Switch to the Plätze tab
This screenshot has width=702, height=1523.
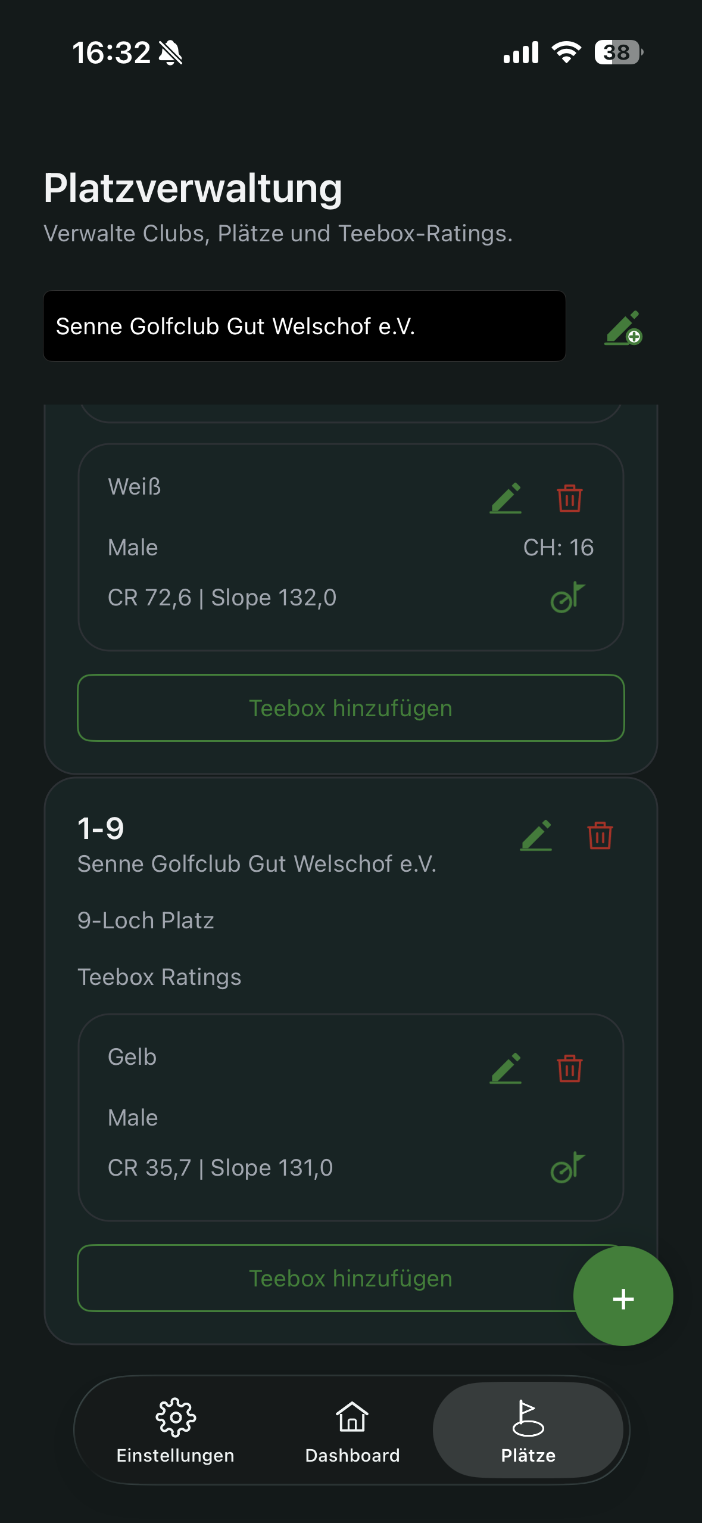[528, 1430]
